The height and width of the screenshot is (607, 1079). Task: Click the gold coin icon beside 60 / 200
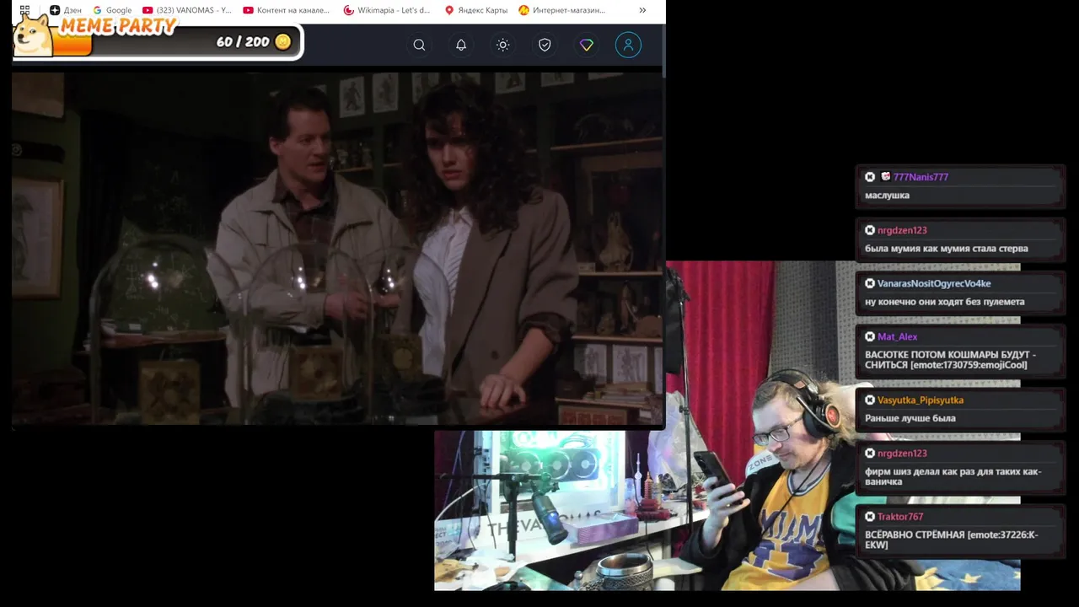[283, 41]
